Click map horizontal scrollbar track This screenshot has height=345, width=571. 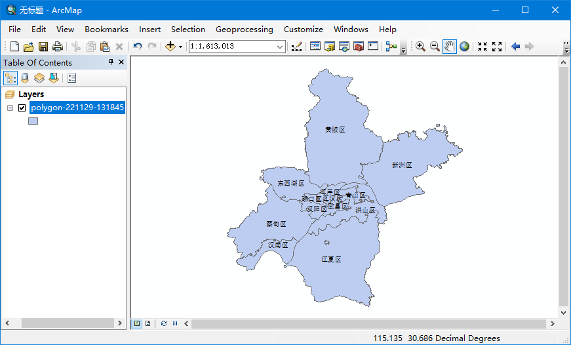pyautogui.click(x=368, y=323)
